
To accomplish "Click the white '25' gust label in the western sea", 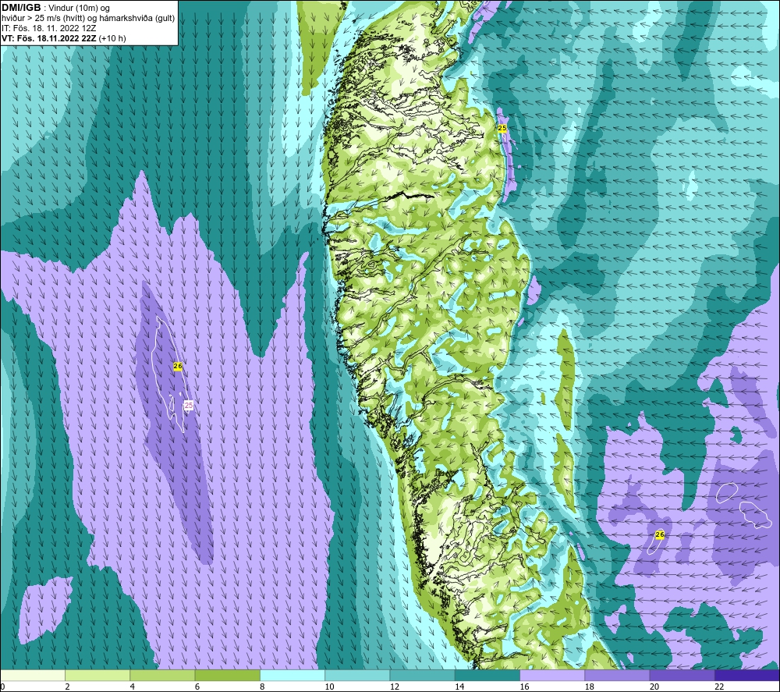I will (189, 406).
